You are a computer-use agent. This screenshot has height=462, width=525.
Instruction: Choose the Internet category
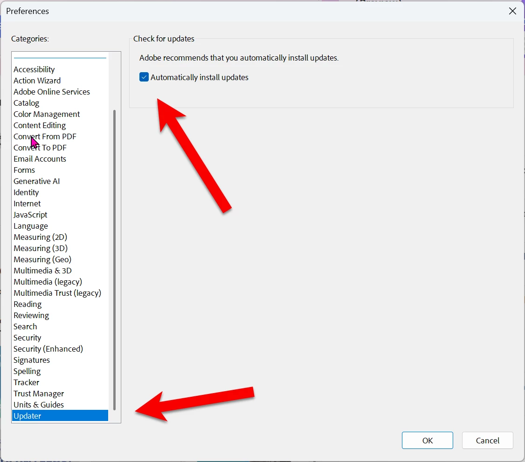pyautogui.click(x=27, y=204)
